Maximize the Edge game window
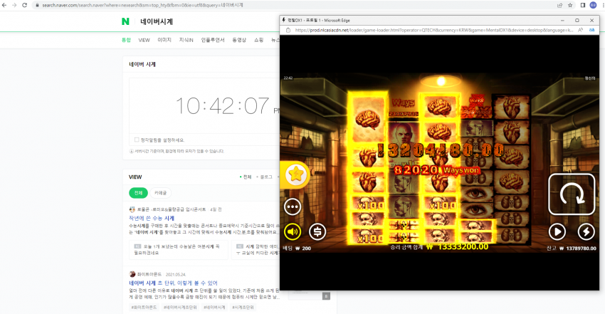 (577, 21)
